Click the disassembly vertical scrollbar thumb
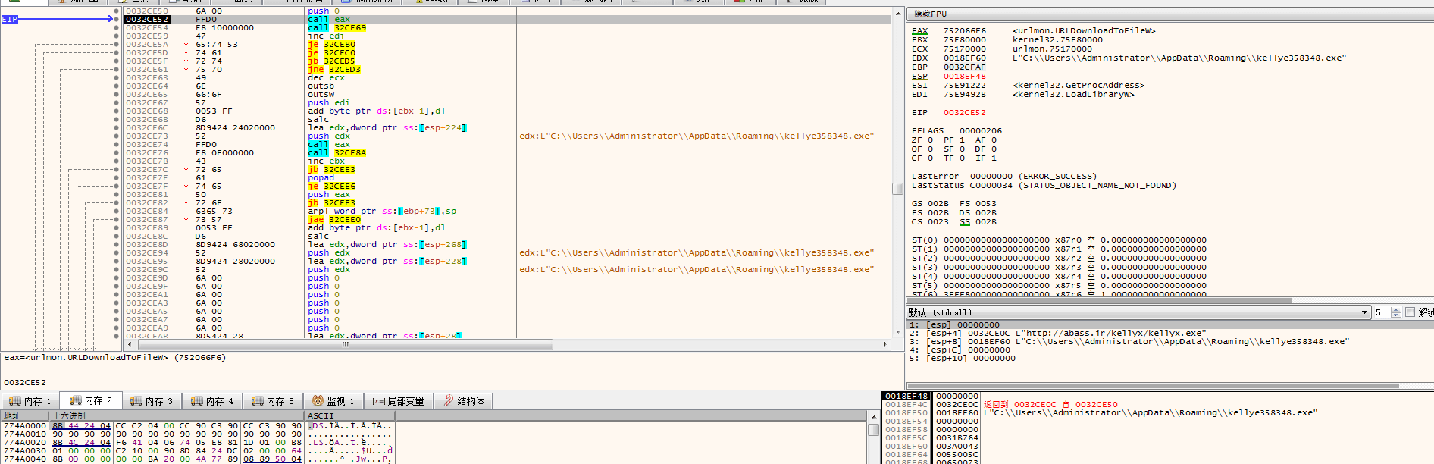The height and width of the screenshot is (464, 1434). click(x=897, y=188)
